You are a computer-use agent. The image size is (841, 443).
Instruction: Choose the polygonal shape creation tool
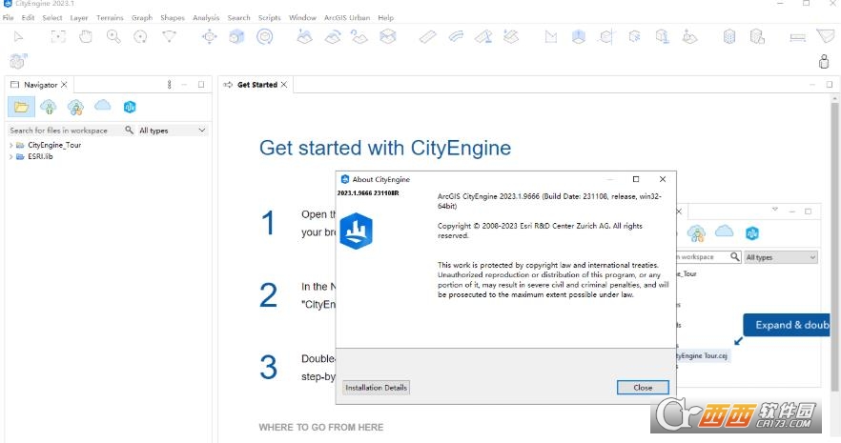tap(551, 36)
